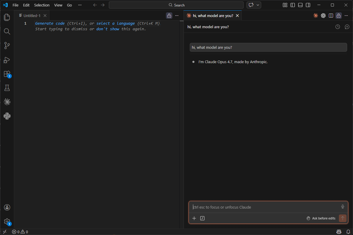
Task: Show errors and warnings in status bar
Action: pos(20,232)
